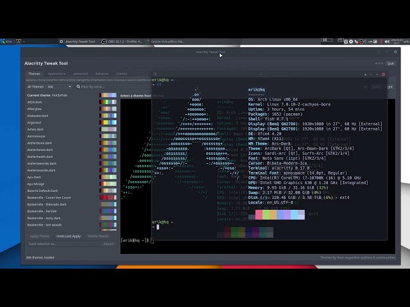Select Baskerville - Ivory dark theme

click(x=44, y=218)
